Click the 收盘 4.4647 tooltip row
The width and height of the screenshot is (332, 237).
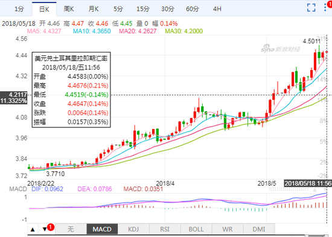(71, 104)
